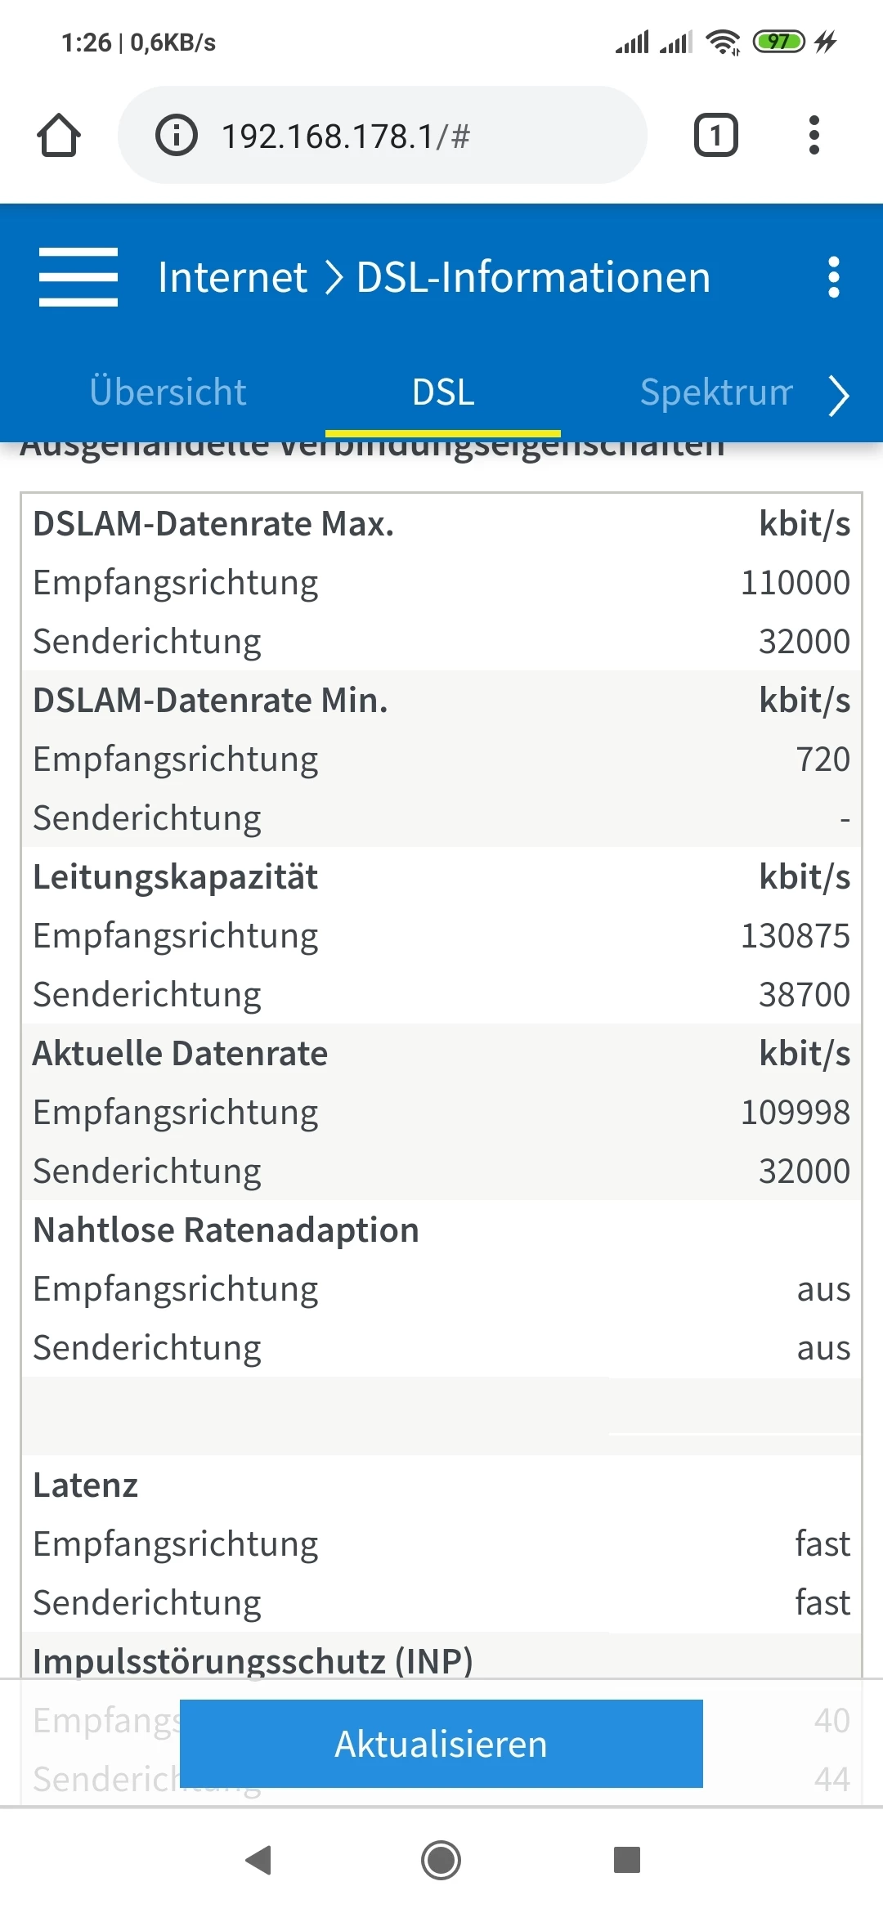Tap the Aktuelle Datenrate heading
883x1913 pixels.
180,1054
